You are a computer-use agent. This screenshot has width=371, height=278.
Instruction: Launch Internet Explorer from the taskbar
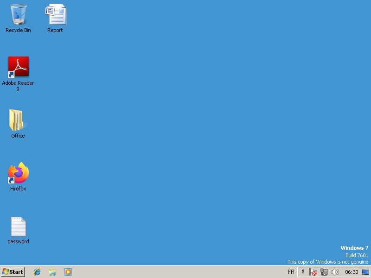click(37, 272)
